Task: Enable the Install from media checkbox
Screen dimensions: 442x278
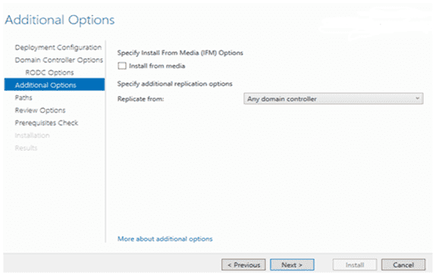Action: (122, 66)
